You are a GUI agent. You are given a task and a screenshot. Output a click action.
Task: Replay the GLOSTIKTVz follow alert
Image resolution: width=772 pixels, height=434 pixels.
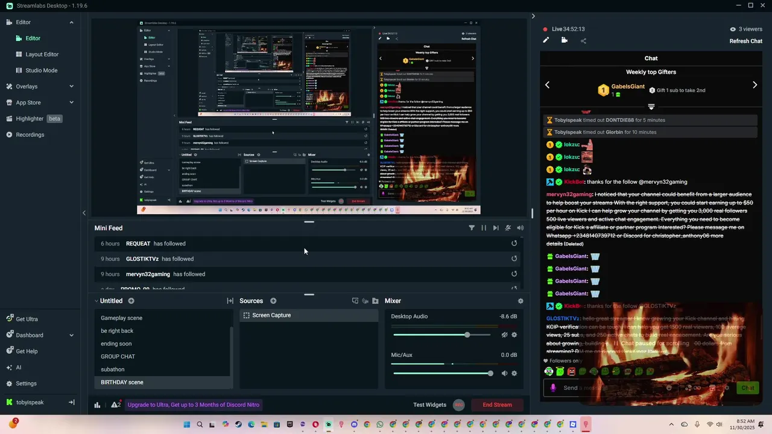coord(514,259)
